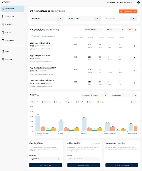The height and width of the screenshot is (171, 142).
Task: Go to previous chart page chevron
Action: click(131, 102)
